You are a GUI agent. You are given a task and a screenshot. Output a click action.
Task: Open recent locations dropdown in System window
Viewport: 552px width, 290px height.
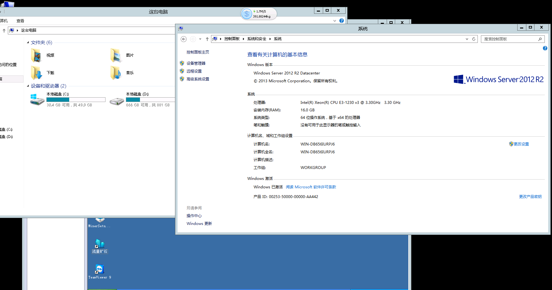200,39
